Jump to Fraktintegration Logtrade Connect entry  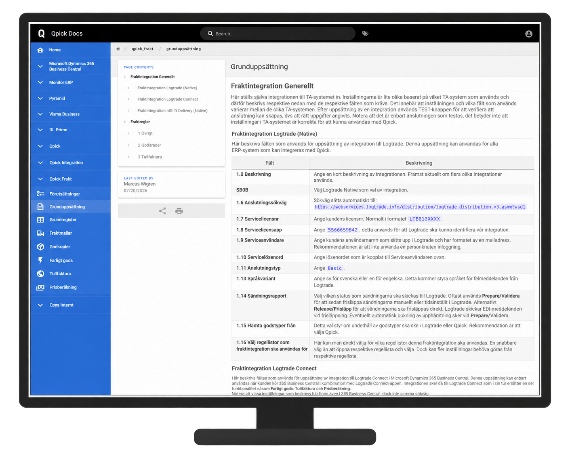coord(168,99)
